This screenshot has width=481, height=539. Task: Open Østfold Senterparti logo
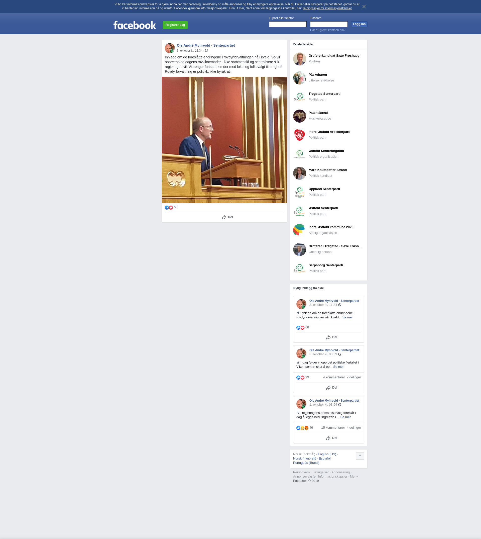(x=299, y=211)
